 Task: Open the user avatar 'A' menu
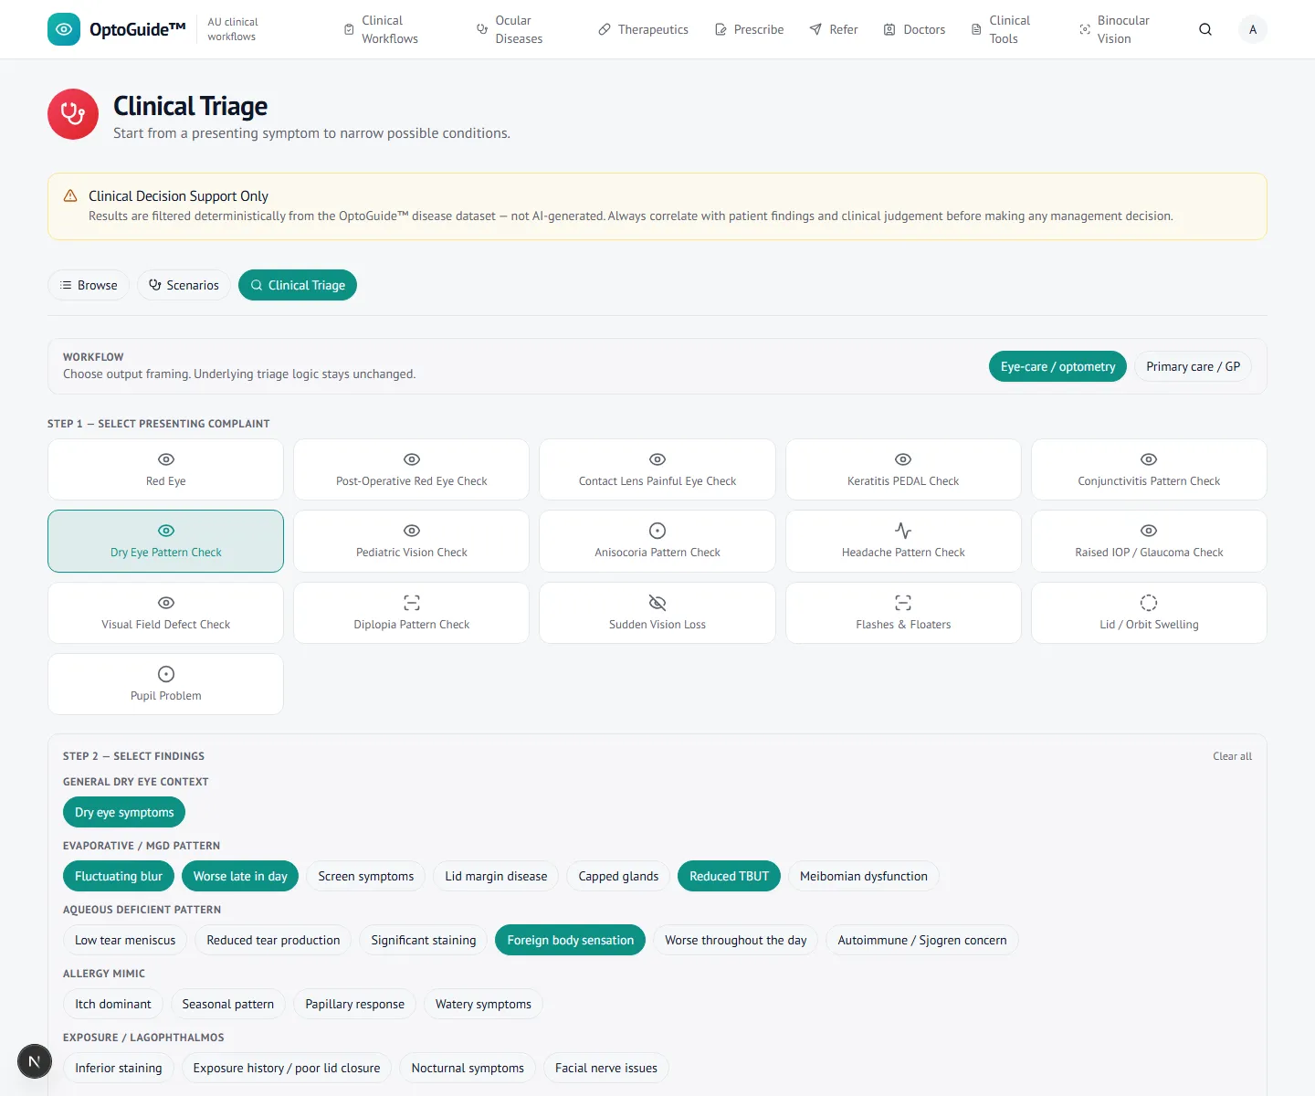click(1253, 29)
